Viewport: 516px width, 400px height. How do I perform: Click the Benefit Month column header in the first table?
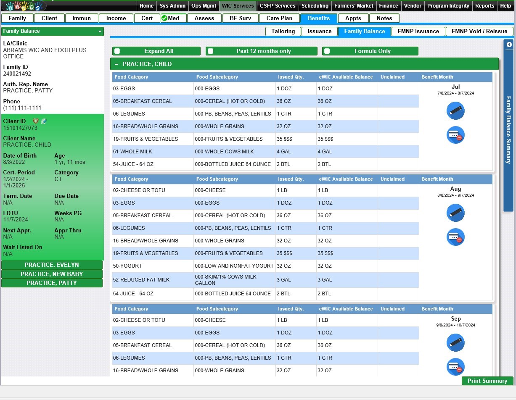pyautogui.click(x=437, y=77)
